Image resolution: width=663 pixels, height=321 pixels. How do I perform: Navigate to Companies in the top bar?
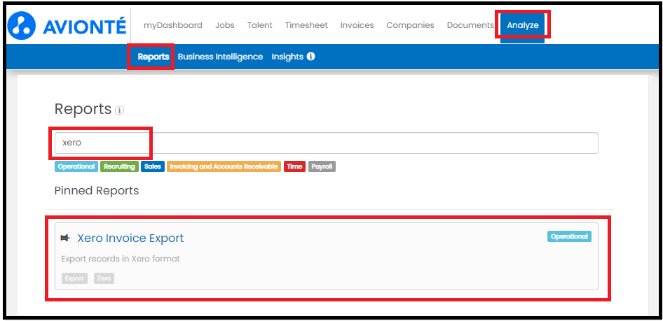click(x=410, y=25)
